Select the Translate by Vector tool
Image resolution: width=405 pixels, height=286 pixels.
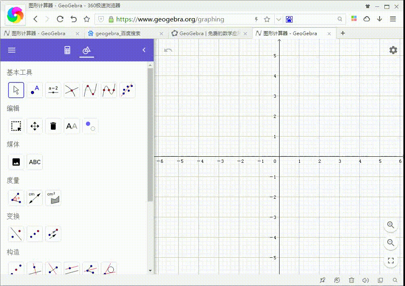(x=53, y=234)
